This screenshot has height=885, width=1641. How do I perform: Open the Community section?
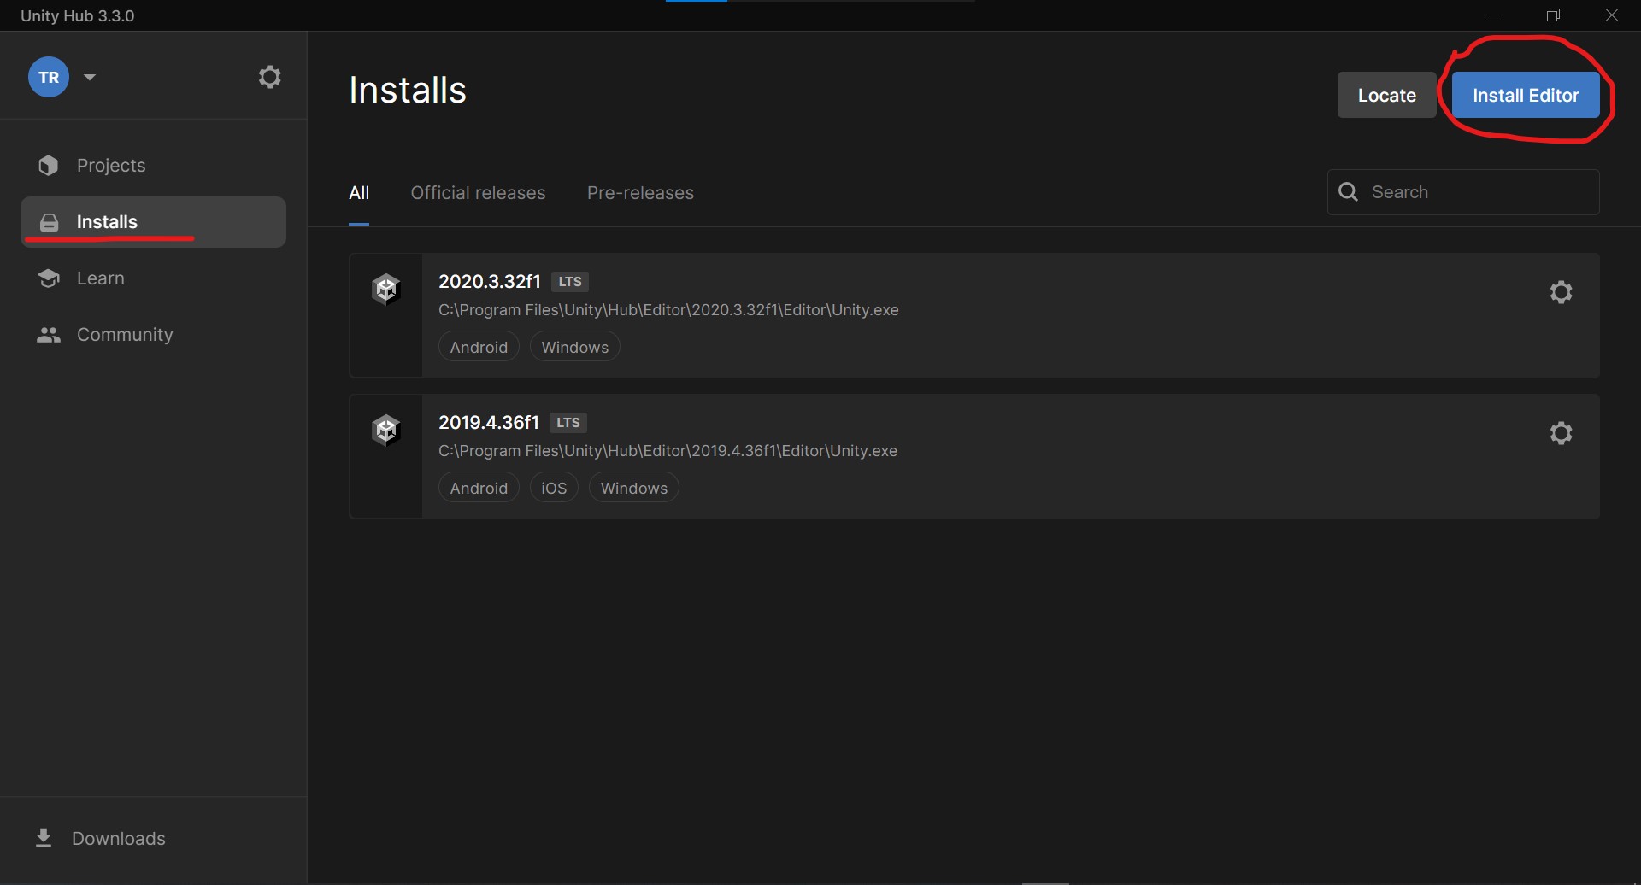[124, 335]
